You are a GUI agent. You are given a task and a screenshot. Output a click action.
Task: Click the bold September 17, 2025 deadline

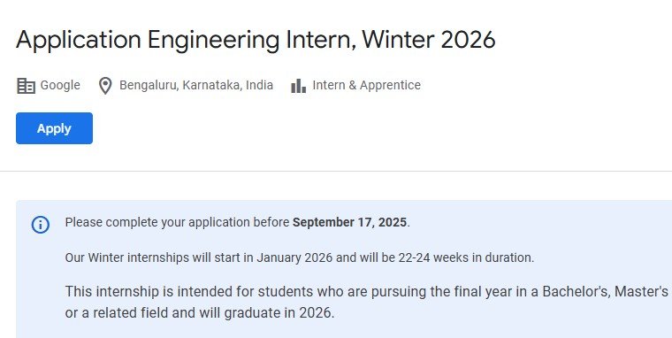[x=349, y=222]
